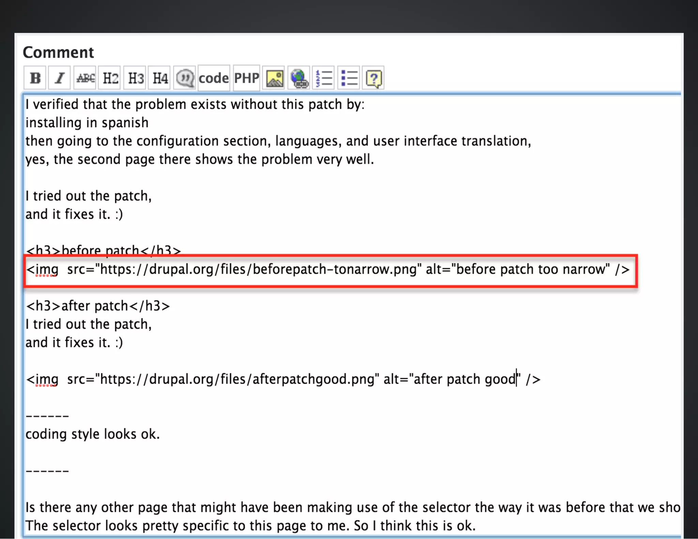The image size is (698, 539).
Task: Create a numbered ordered list
Action: (x=324, y=78)
